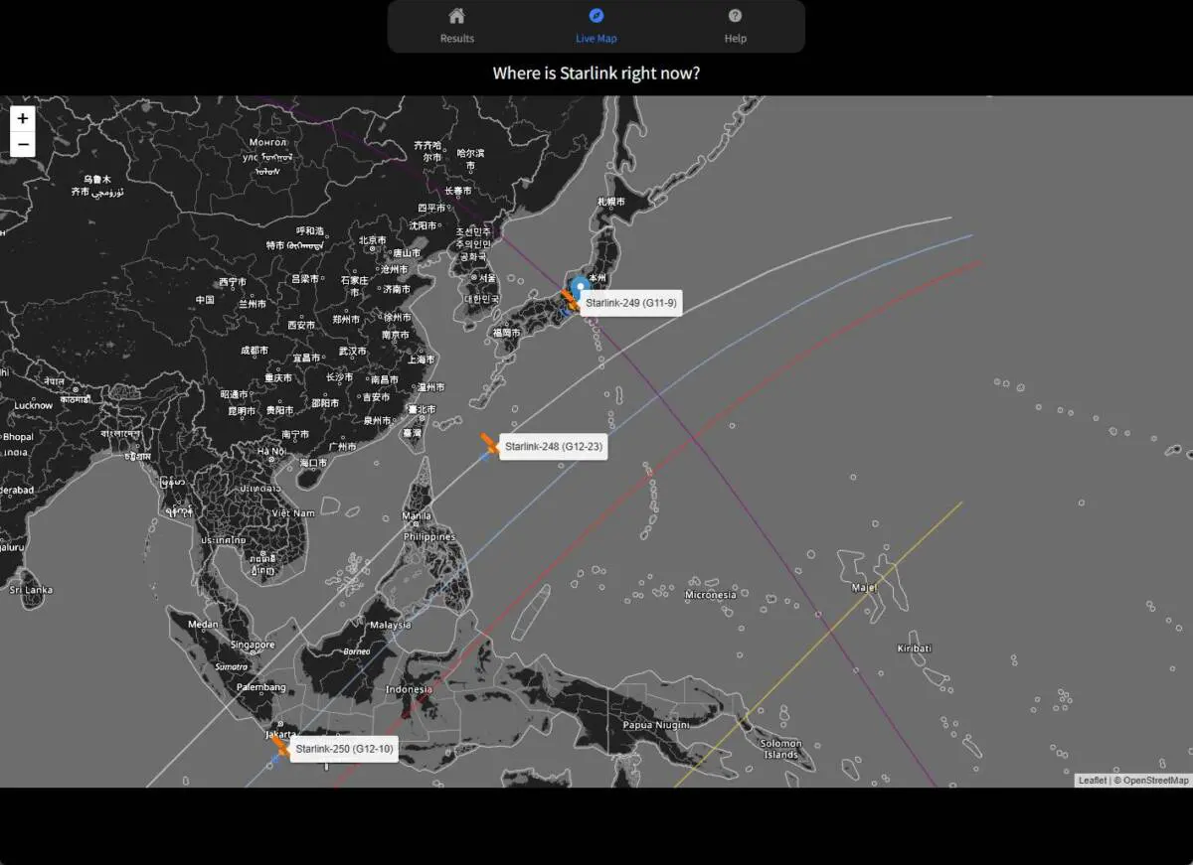1193x865 pixels.
Task: Click the blue location pin over Japan
Action: [582, 287]
